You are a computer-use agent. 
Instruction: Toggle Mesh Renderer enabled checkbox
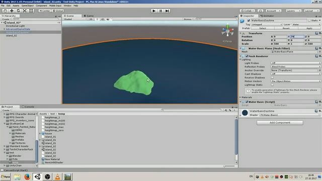(247, 56)
